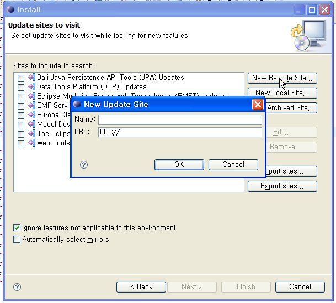Enable Automatically select mirrors
The width and height of the screenshot is (336, 303).
coord(17,239)
